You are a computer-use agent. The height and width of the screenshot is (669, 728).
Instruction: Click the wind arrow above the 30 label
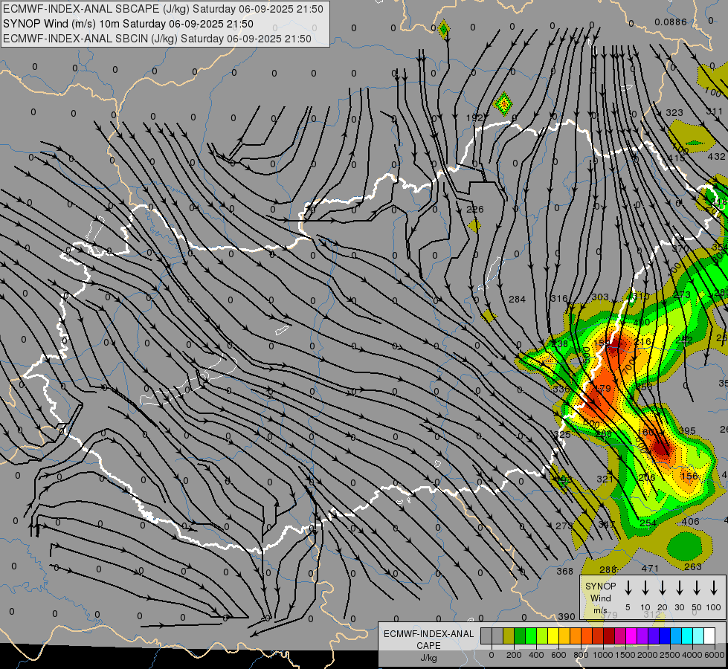[680, 588]
